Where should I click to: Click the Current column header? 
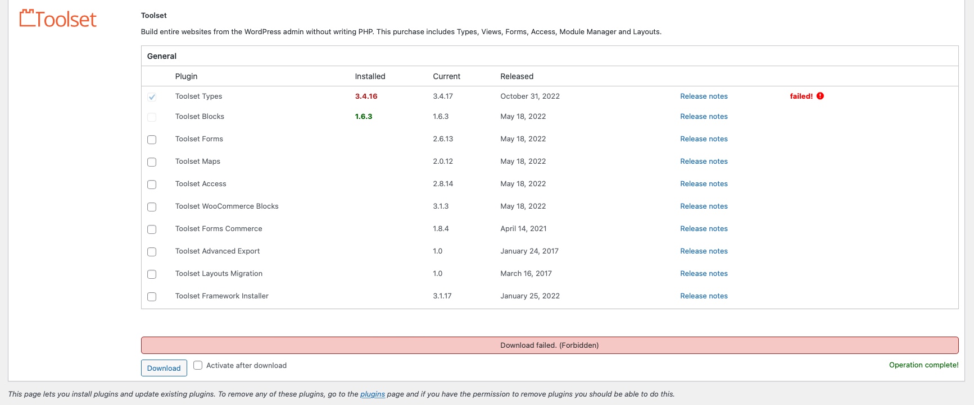(x=446, y=76)
